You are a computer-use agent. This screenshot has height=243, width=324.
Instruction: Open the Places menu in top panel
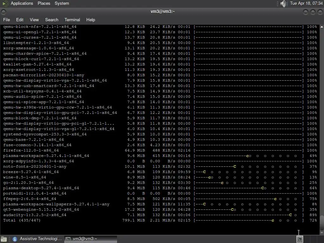[44, 3]
